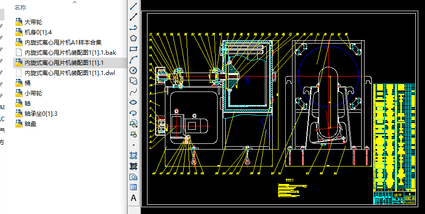The width and height of the screenshot is (425, 214).
Task: Select the Multiline Text tool
Action: click(134, 198)
